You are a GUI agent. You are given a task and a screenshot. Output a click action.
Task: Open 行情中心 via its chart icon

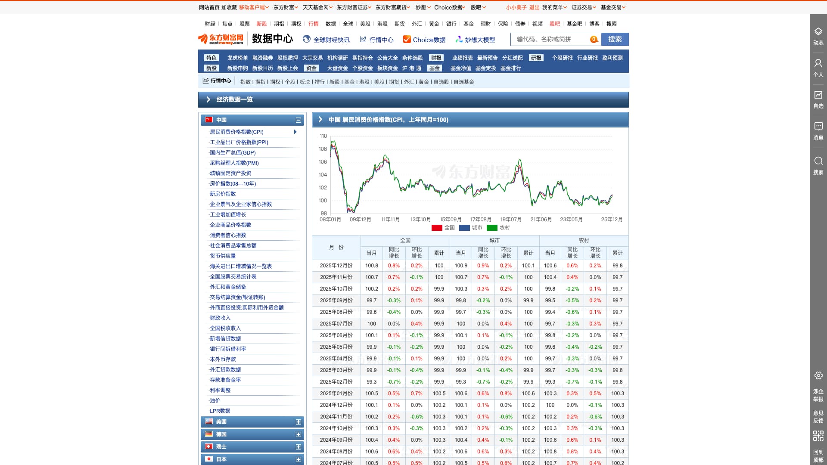pos(363,39)
